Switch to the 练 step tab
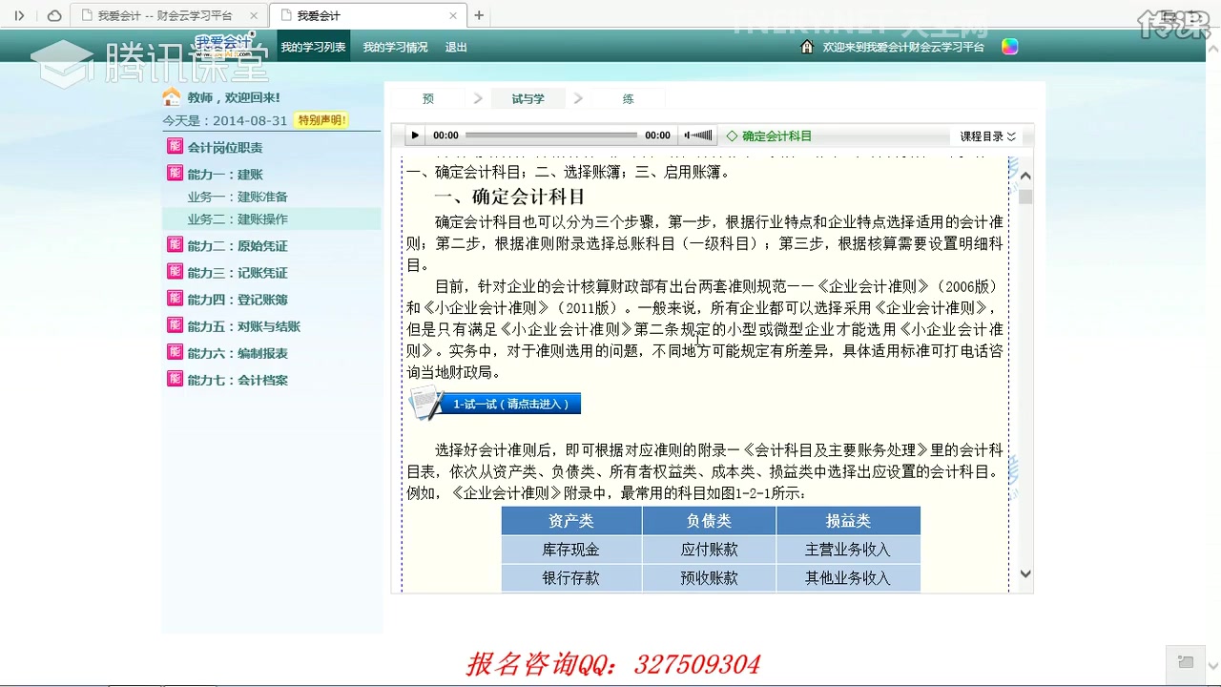The height and width of the screenshot is (687, 1221). [628, 98]
